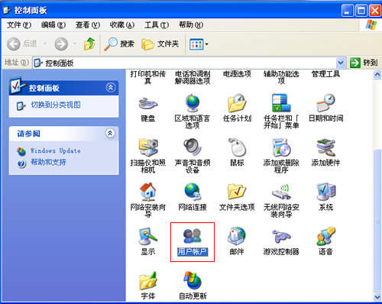Open the 添加硬件 icon

325,147
